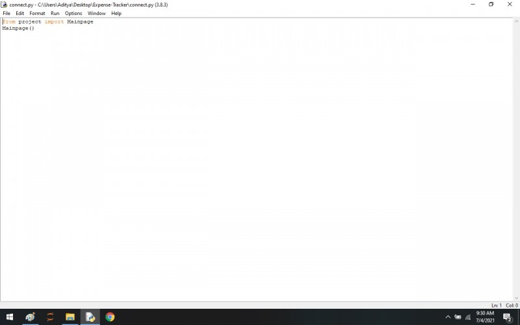Open the File menu
520x325 pixels.
[x=6, y=13]
